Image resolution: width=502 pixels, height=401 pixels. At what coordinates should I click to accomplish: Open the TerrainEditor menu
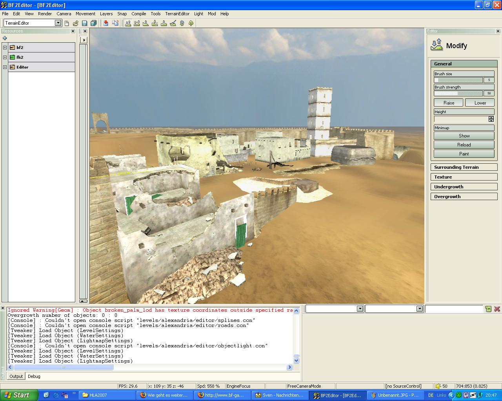tap(177, 14)
